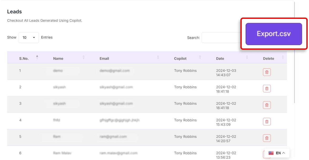Open the EN language selector

pos(277,153)
